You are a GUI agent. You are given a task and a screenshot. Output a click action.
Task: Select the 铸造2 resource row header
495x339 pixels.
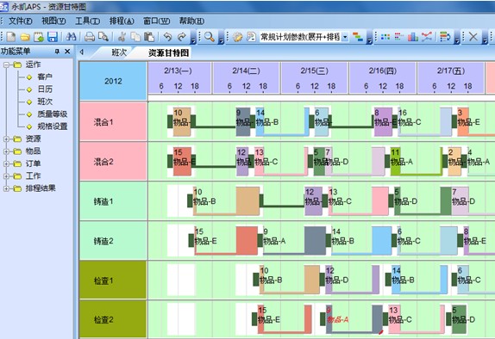pyautogui.click(x=113, y=241)
